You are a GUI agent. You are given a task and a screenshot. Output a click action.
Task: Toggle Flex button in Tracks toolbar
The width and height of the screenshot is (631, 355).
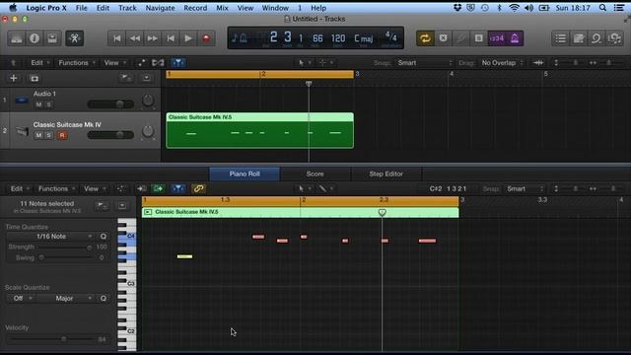158,63
